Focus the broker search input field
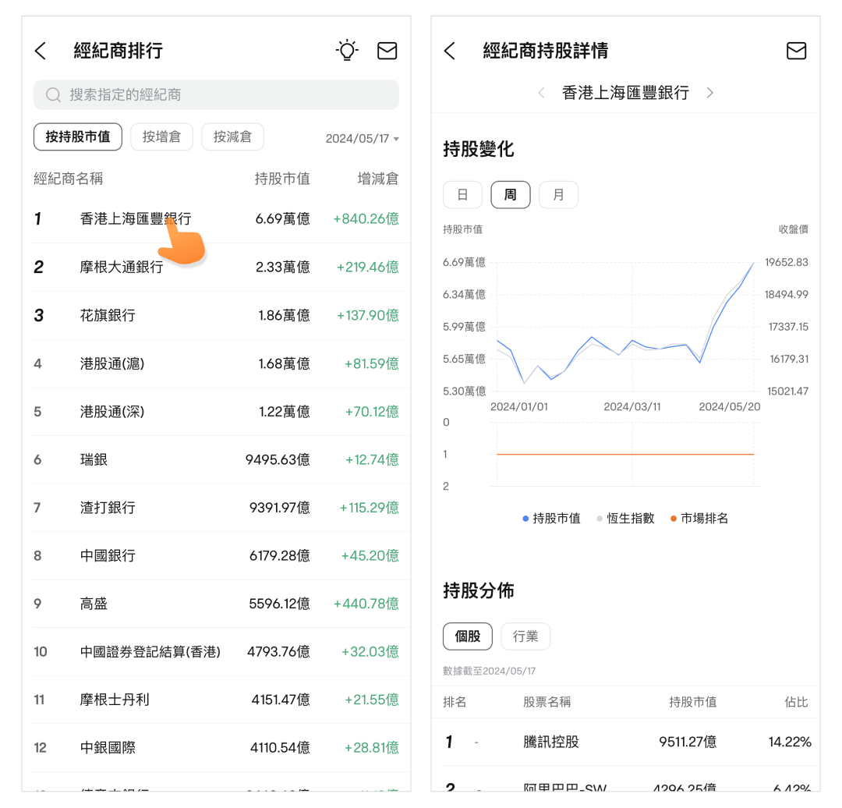Screen dimensions: 842x808 226,95
